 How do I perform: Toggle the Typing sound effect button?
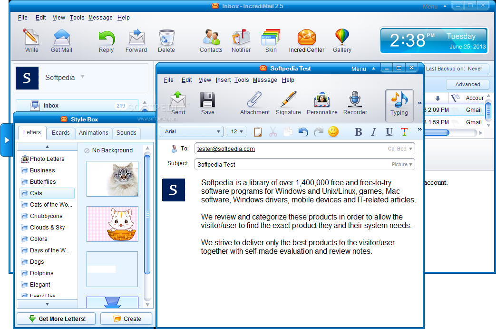click(x=399, y=105)
